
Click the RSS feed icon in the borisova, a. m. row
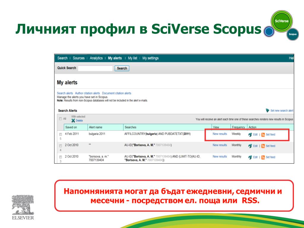pyautogui.click(x=263, y=157)
